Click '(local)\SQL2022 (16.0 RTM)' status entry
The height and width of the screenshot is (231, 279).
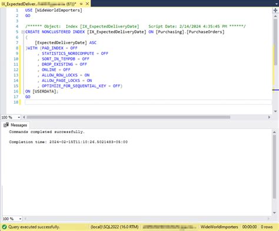(x=115, y=227)
